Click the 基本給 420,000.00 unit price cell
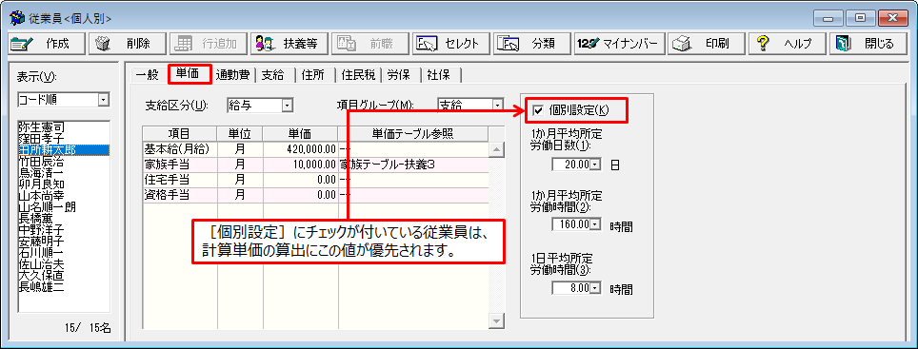Viewport: 918px width, 349px height. (x=300, y=149)
